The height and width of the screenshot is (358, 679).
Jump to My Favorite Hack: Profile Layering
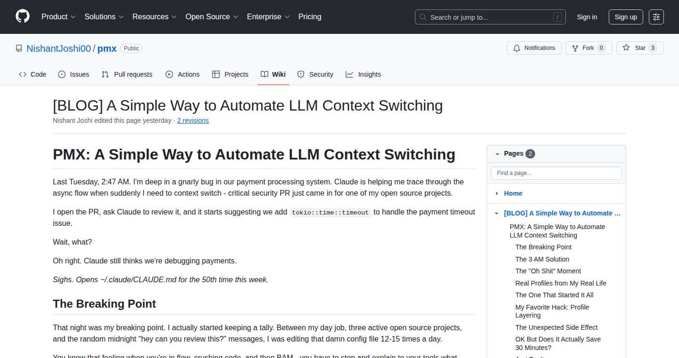[552, 311]
